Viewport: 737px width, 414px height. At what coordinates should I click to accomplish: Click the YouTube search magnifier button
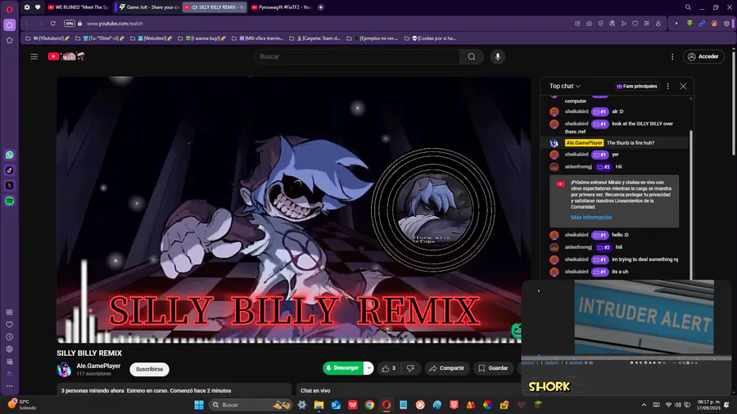[x=472, y=56]
